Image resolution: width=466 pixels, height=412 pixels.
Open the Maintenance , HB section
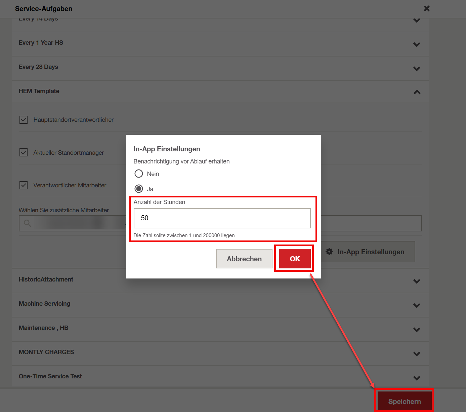(417, 330)
